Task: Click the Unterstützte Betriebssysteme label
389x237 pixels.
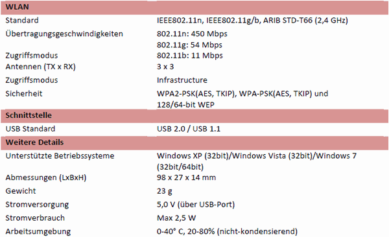Action: [x=60, y=156]
